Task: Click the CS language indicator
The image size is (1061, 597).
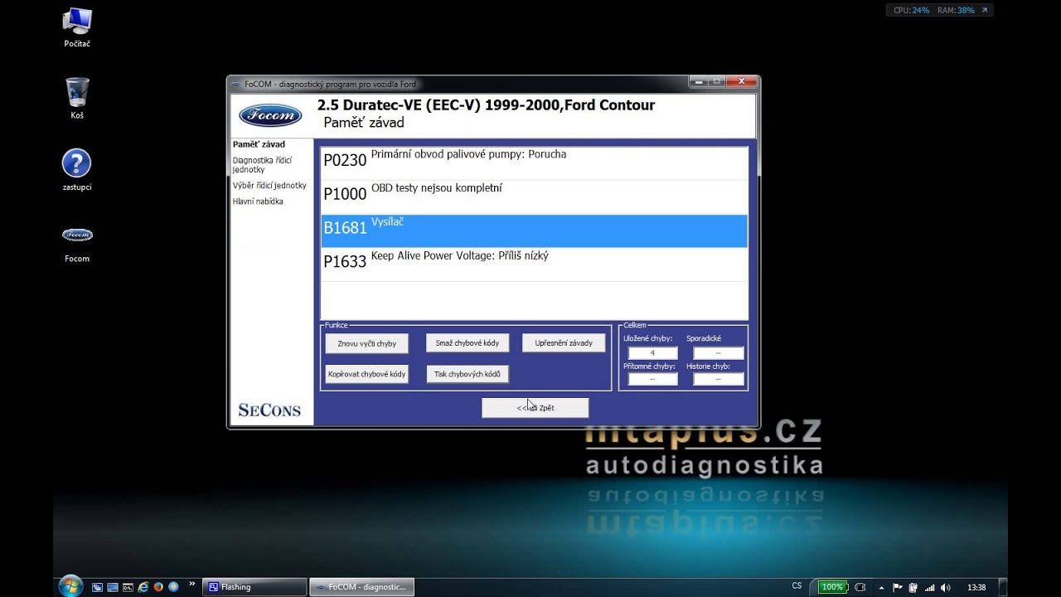Action: 797,585
